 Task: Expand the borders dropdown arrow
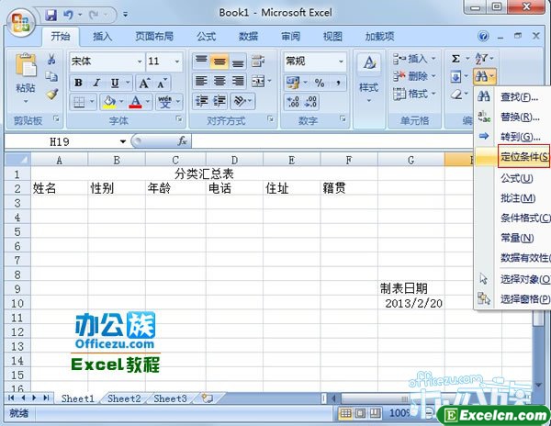click(92, 102)
